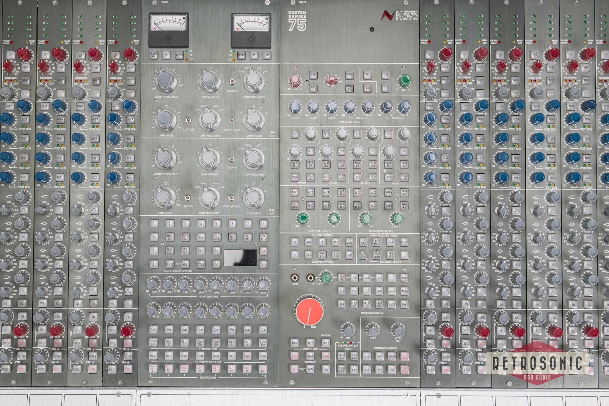Viewport: 609px width, 406px height.
Task: Turn COMP THRESHOLD knob on 2254 Right
Action: [166, 80]
